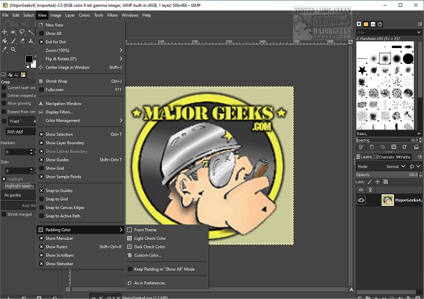
Task: Click the refresh brushes icon
Action: tap(405, 147)
